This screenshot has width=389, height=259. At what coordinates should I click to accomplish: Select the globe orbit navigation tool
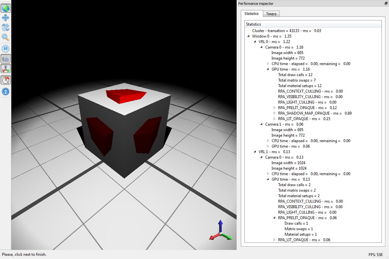(x=6, y=8)
